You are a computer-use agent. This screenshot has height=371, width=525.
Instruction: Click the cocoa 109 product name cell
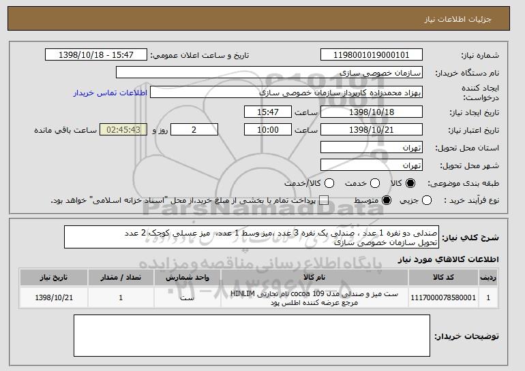(x=314, y=298)
